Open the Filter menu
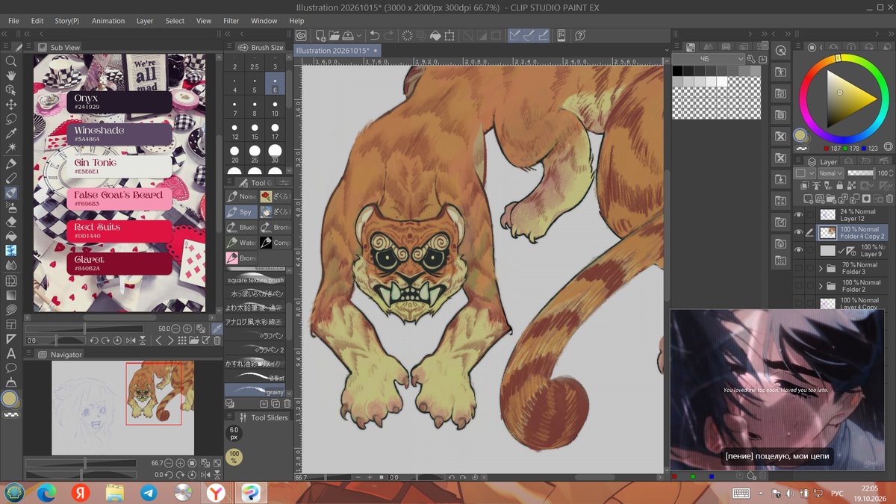This screenshot has width=896, height=504. point(231,21)
